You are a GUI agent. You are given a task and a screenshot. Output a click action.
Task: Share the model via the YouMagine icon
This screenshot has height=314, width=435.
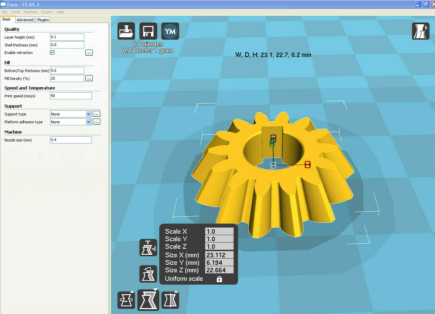pos(170,31)
